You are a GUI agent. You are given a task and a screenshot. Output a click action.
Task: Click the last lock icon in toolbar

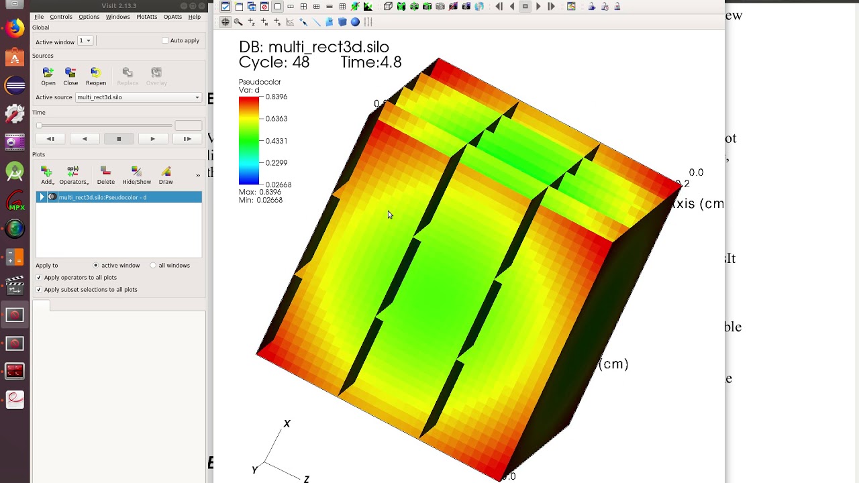(617, 7)
